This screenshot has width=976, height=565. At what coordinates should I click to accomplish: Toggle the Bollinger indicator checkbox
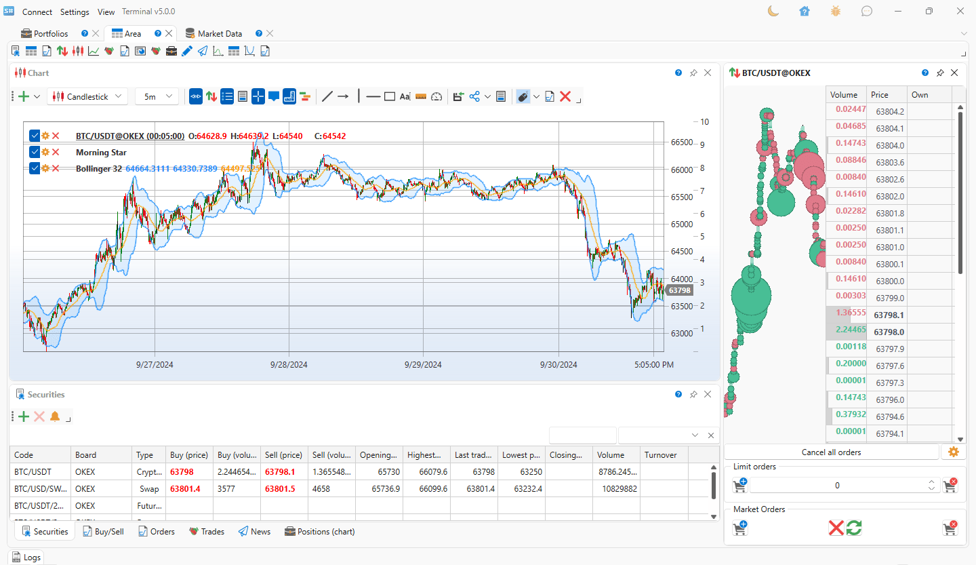pos(35,168)
